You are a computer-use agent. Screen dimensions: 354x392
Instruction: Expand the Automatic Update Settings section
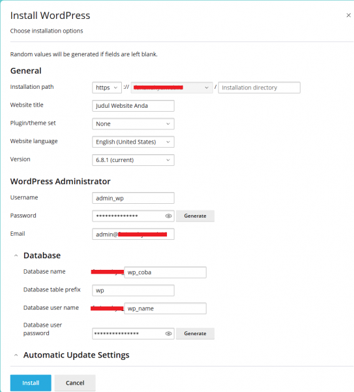tap(16, 355)
